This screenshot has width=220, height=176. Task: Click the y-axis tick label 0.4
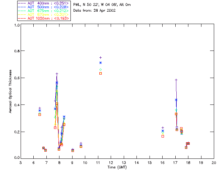(17, 105)
